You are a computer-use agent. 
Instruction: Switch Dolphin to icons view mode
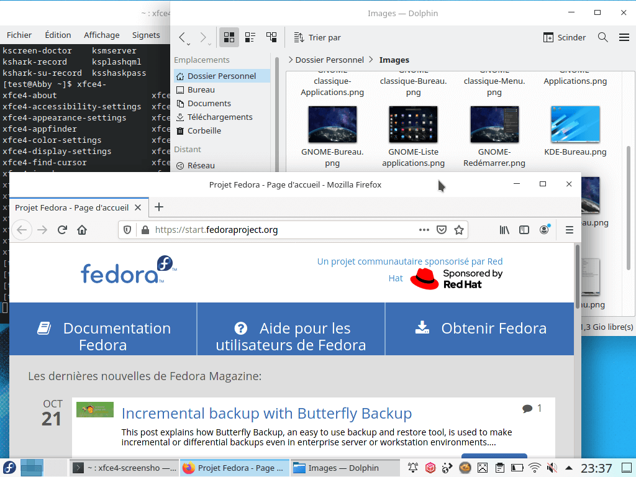[x=229, y=38]
